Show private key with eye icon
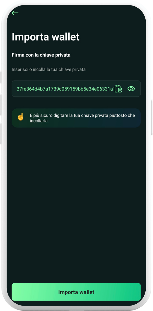 click(x=131, y=89)
